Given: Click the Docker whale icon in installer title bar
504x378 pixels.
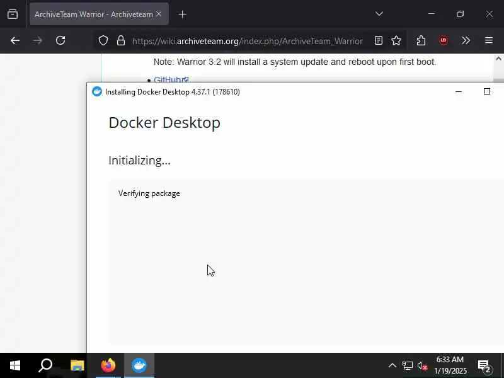Looking at the screenshot, I should [x=97, y=91].
